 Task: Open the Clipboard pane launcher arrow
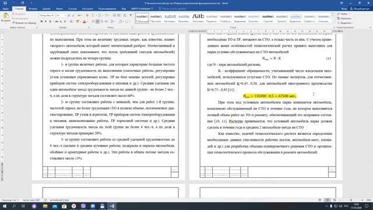tap(37, 27)
